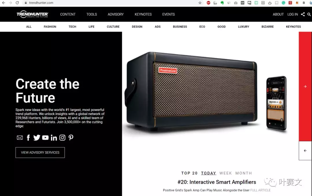Open the Instagram icon link

coord(62,138)
